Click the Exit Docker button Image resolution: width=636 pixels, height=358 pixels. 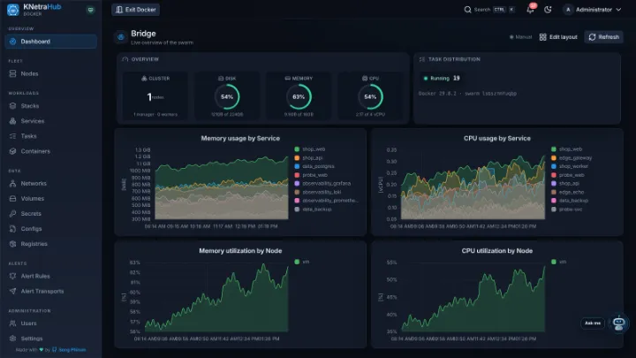pyautogui.click(x=135, y=10)
